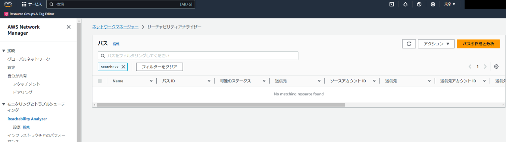Go to next page arrow
The width and height of the screenshot is (506, 142).
(485, 67)
